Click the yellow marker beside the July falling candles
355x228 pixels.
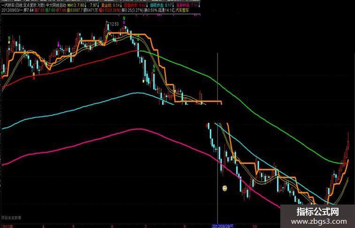(143, 80)
